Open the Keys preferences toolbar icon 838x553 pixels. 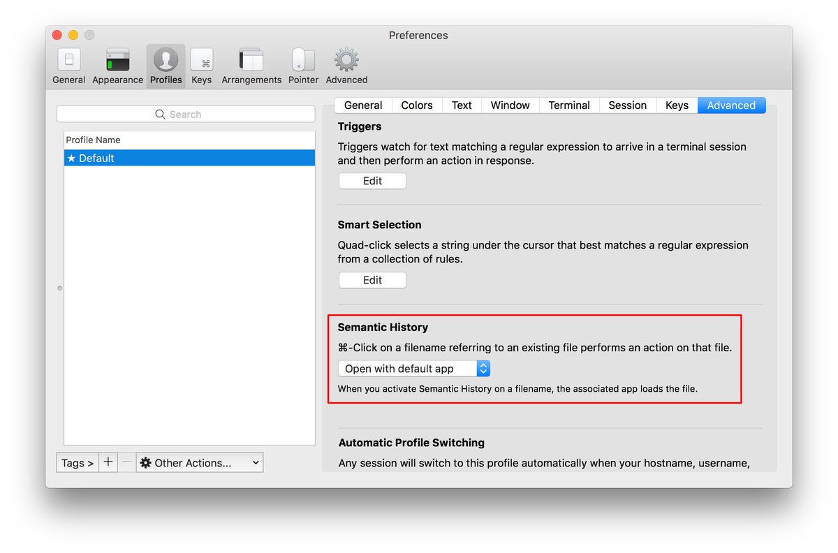click(202, 66)
